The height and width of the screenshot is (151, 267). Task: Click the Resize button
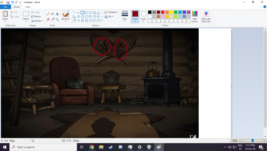pos(36,17)
